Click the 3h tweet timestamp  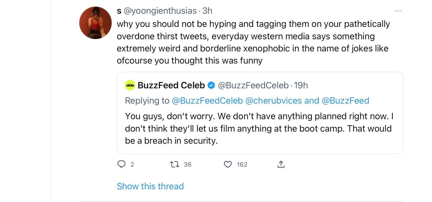207,11
